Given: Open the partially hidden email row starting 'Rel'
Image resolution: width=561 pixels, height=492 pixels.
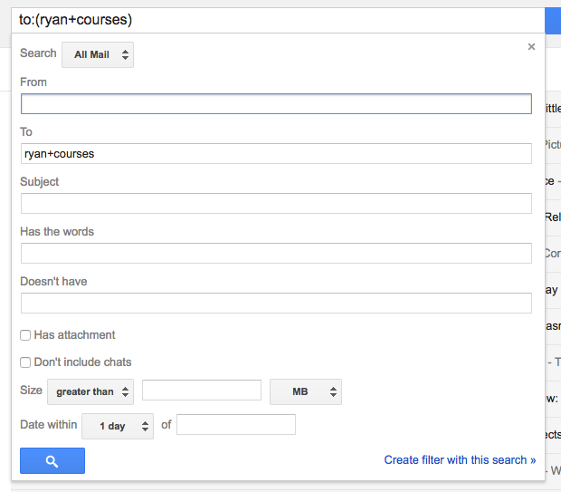Looking at the screenshot, I should (552, 217).
